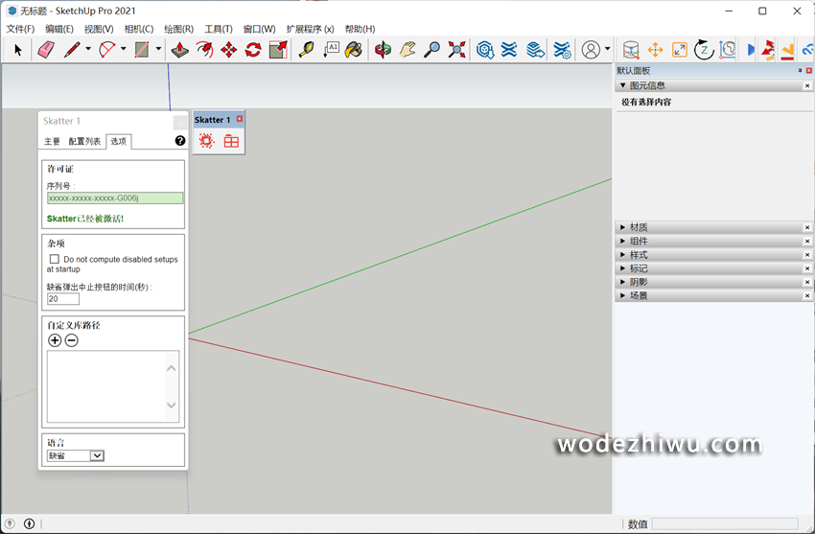Select the Offset tool

pos(204,50)
